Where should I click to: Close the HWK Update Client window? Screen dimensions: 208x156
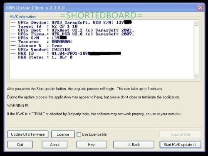pos(201,7)
